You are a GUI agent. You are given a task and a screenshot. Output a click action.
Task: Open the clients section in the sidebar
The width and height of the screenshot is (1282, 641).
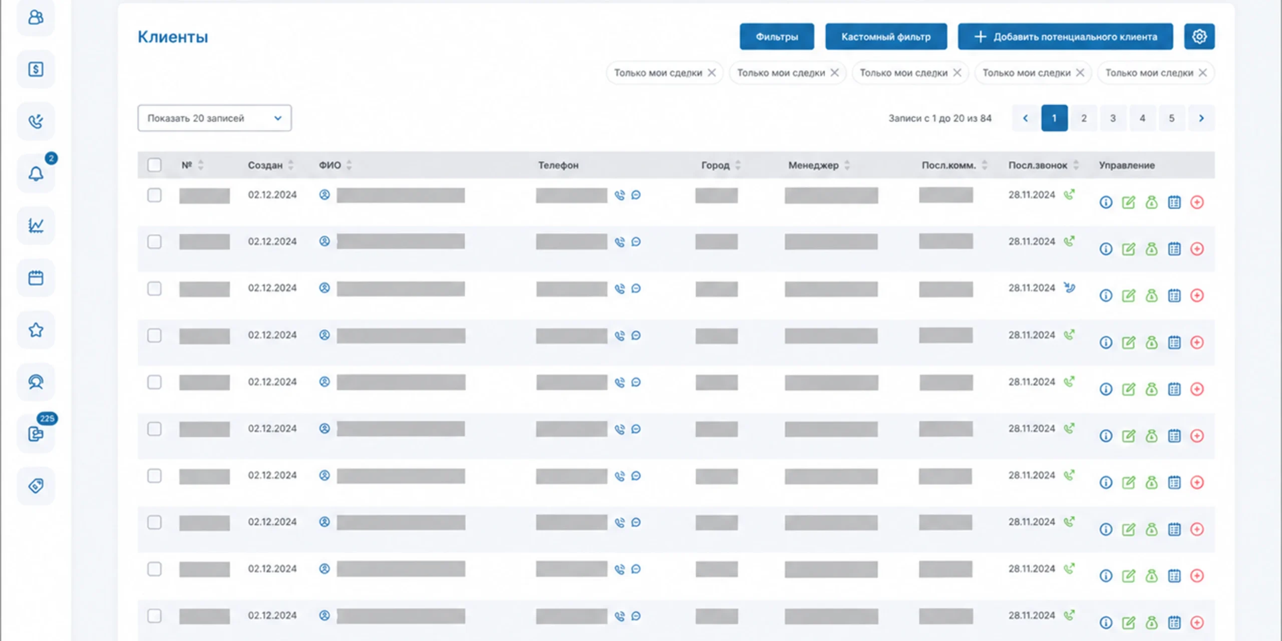coord(36,18)
